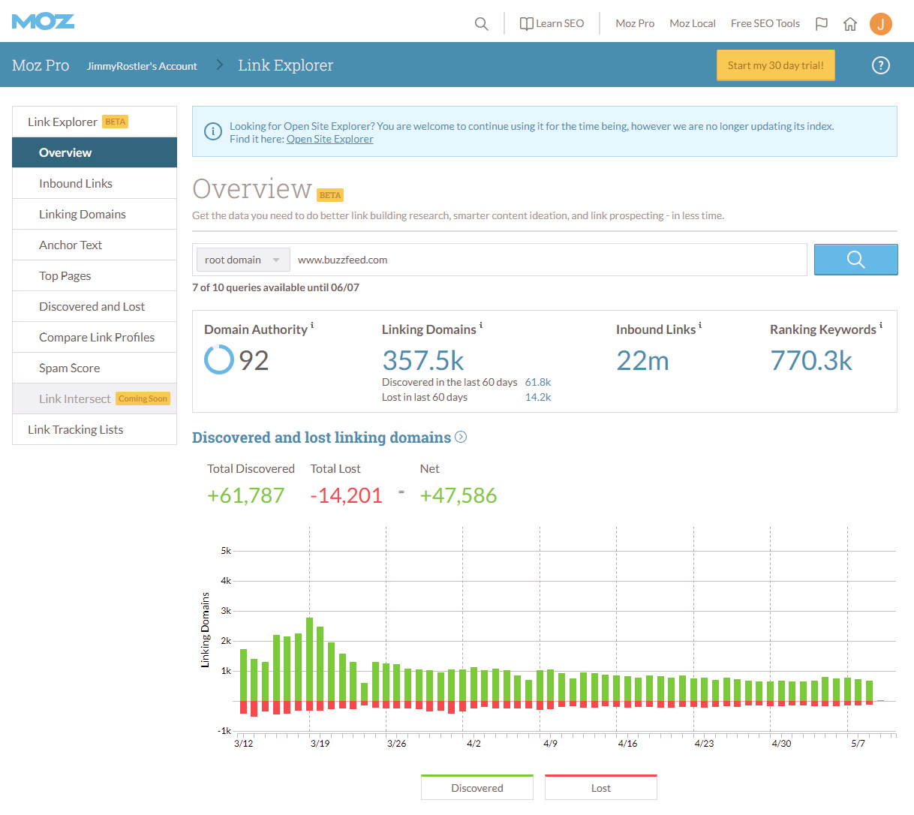Open the root domain dropdown
The width and height of the screenshot is (914, 815).
[242, 259]
